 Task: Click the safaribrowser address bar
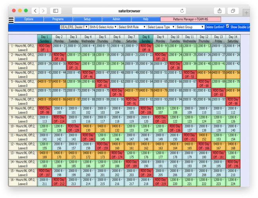[x=129, y=11]
